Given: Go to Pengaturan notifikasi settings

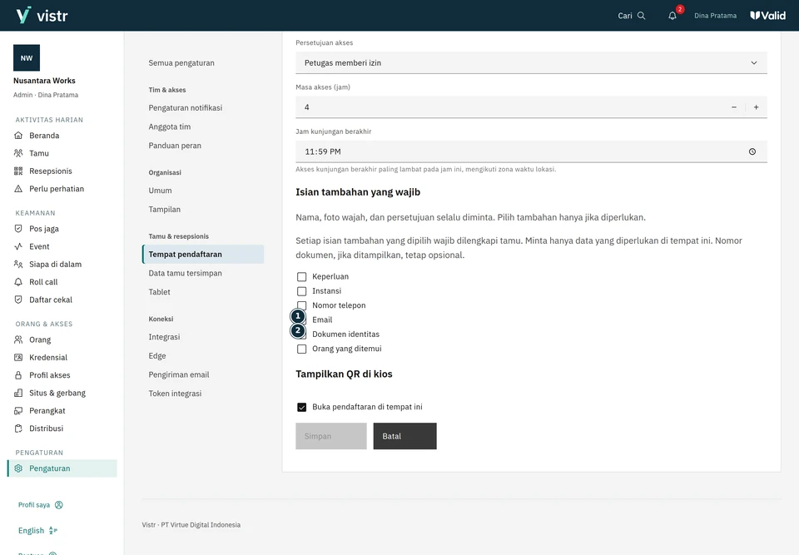Looking at the screenshot, I should 186,108.
